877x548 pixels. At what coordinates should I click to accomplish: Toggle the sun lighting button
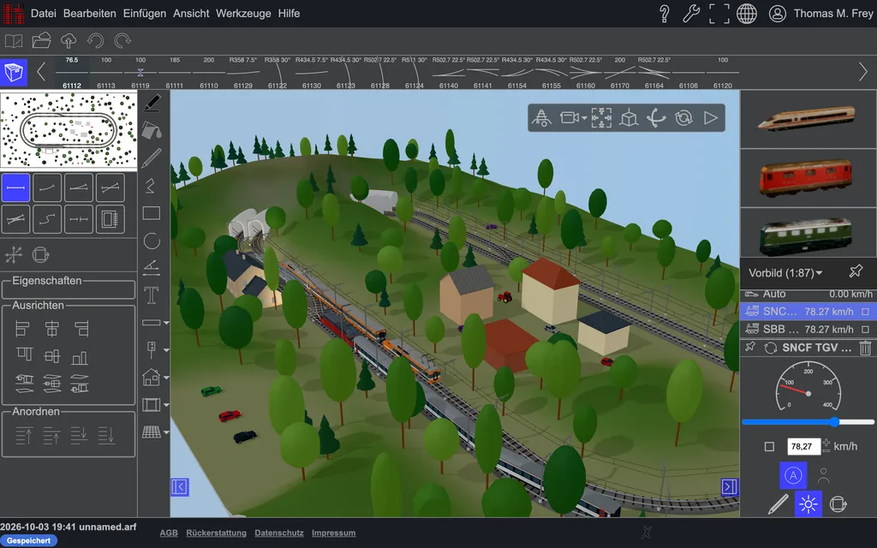pyautogui.click(x=808, y=504)
